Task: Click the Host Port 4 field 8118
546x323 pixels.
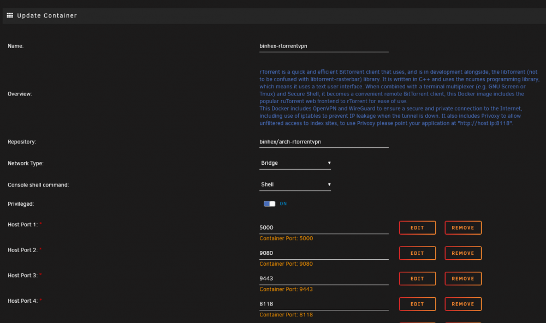Action: click(324, 304)
